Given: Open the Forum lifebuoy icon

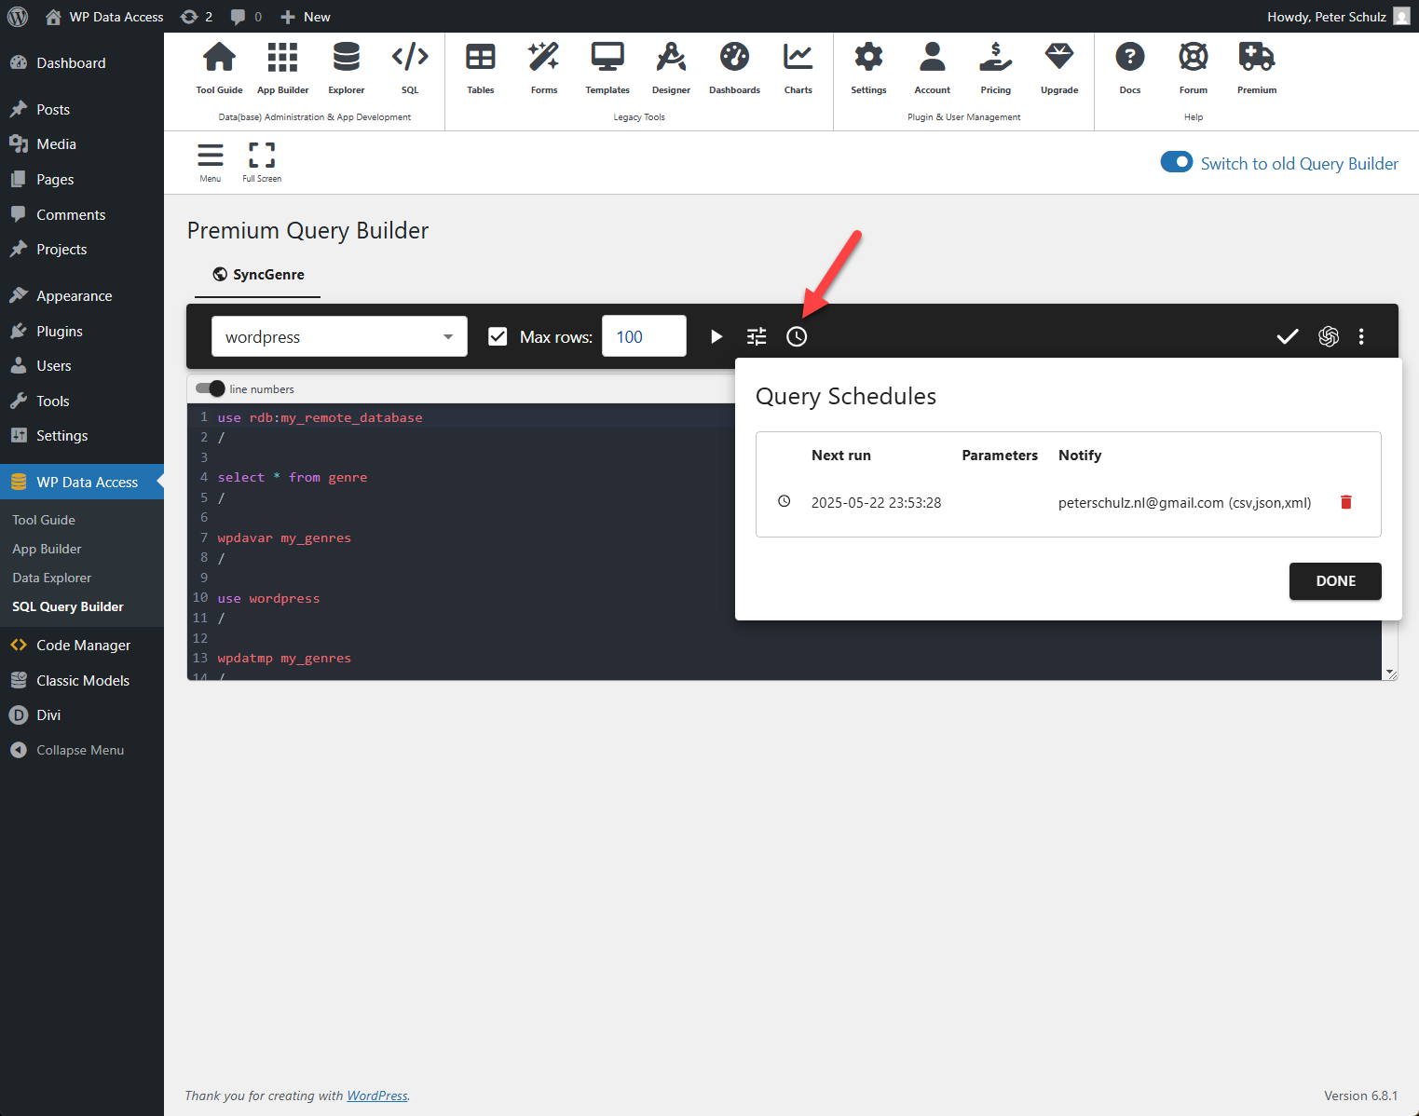Looking at the screenshot, I should [x=1194, y=58].
